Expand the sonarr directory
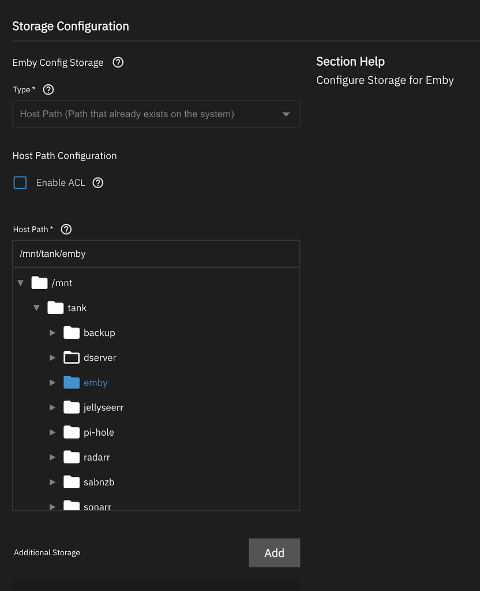This screenshot has width=480, height=591. [52, 506]
